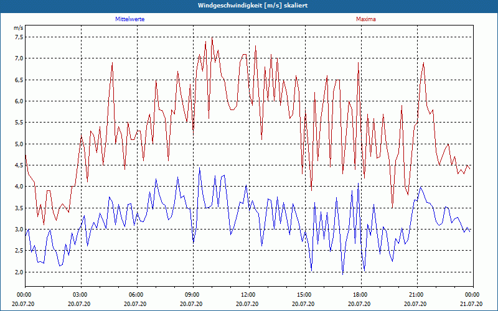Select the '2,0' y-axis tick label
This screenshot has width=498, height=311.
19,272
